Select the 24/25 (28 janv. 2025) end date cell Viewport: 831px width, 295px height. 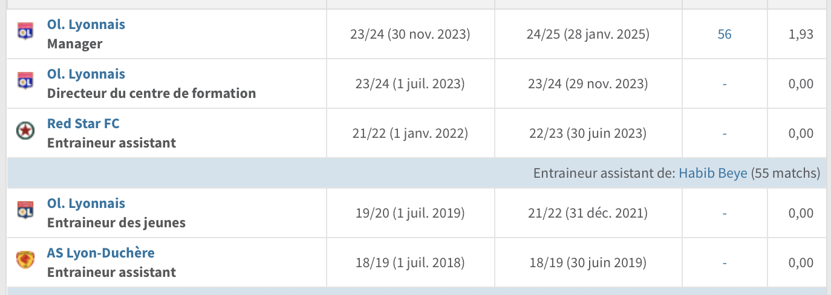click(588, 34)
